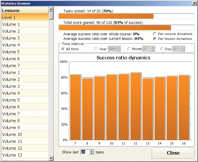Click the Lessons list scroll up arrow
198x162 pixels.
coord(51,9)
